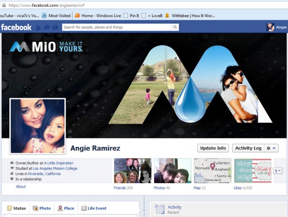This screenshot has width=288, height=217.
Task: Click the Activity Recent panel icon
Action: coord(160,209)
